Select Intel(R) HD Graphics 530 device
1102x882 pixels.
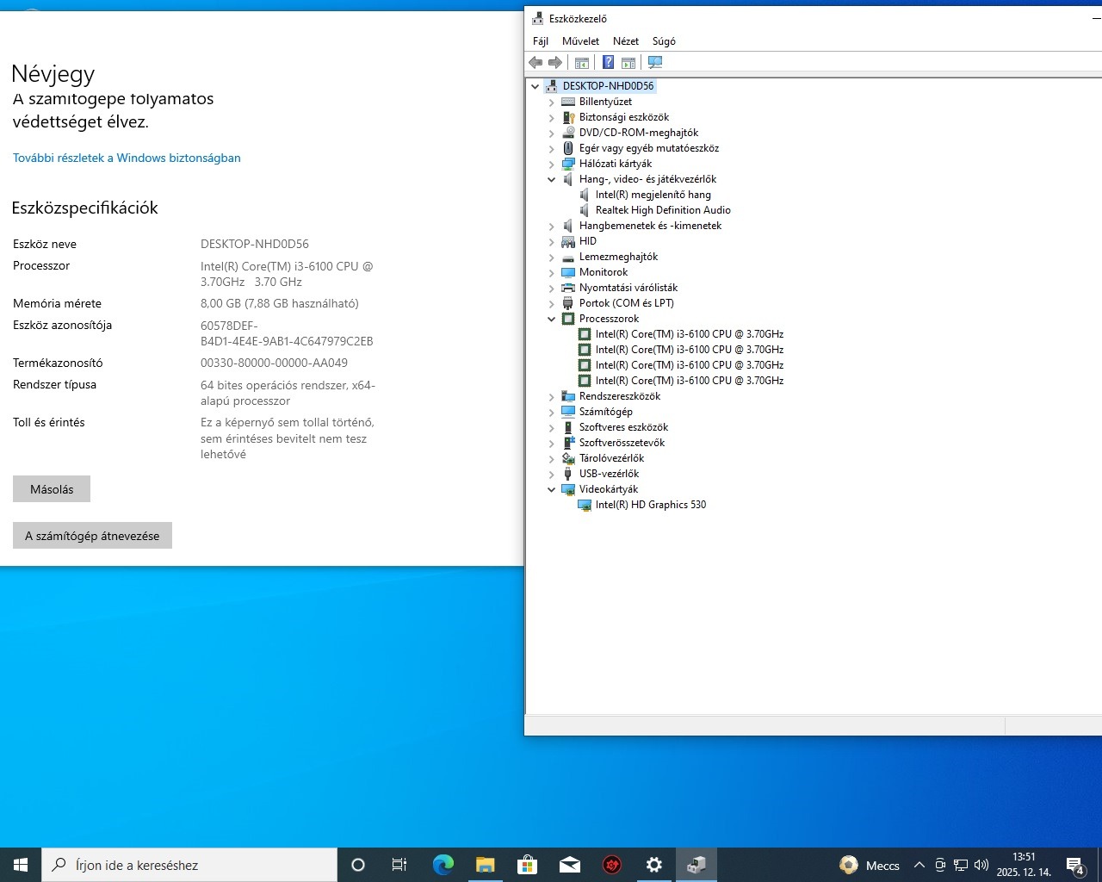[650, 505]
